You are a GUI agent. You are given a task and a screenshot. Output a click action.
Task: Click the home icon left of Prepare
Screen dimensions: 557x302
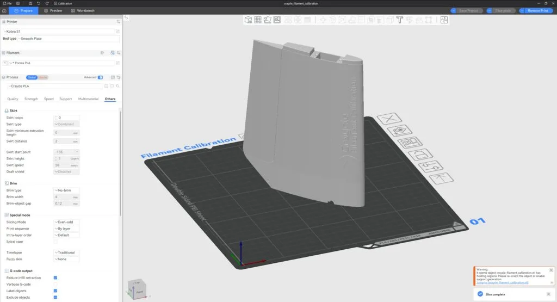pos(4,10)
